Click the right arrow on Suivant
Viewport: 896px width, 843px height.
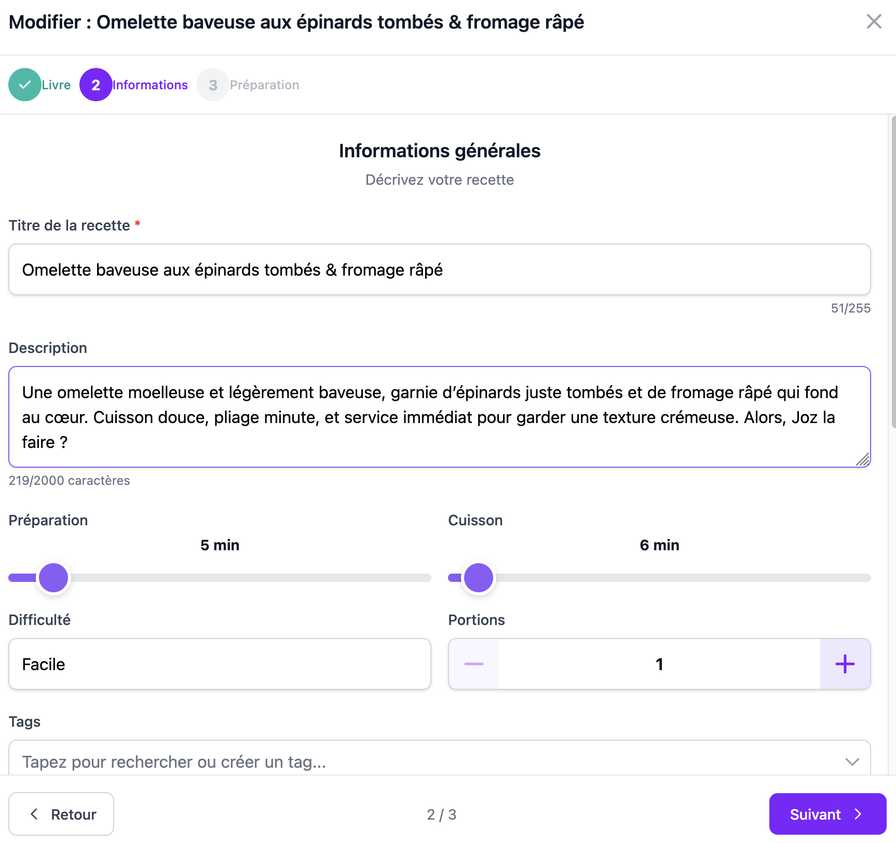pos(858,814)
